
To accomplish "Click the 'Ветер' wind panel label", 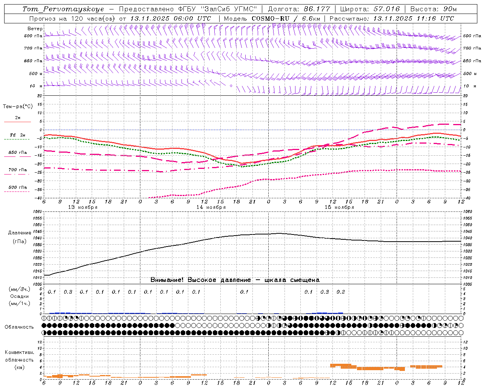I will click(35, 29).
